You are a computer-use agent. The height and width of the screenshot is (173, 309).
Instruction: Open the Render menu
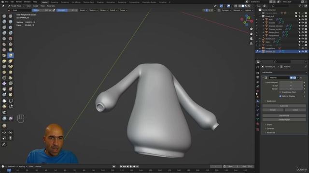(19, 2)
